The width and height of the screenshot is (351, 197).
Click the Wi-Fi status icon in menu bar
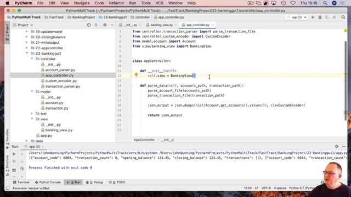[x=293, y=3]
